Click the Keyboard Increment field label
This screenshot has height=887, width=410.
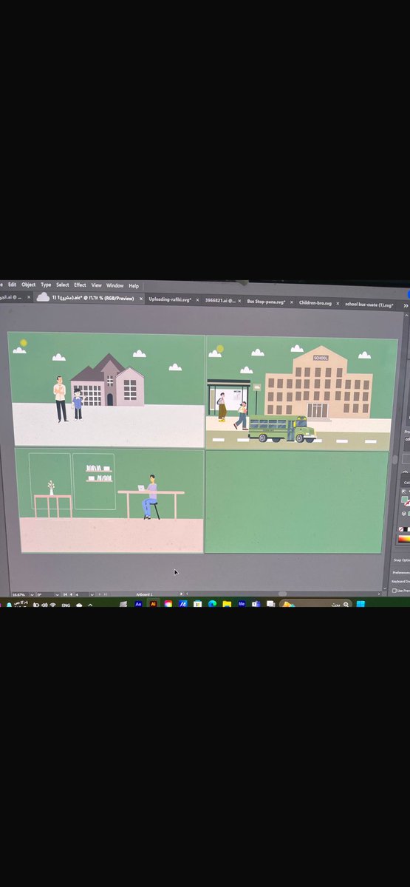[x=402, y=580]
